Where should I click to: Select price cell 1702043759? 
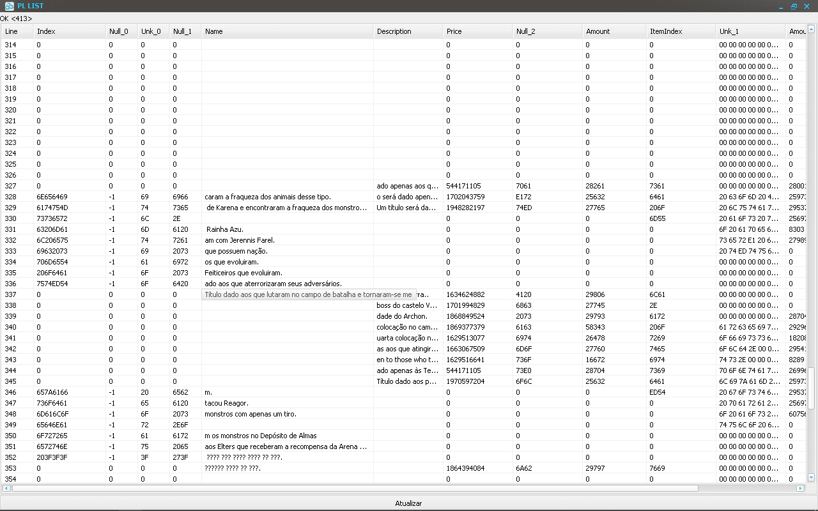coord(478,197)
